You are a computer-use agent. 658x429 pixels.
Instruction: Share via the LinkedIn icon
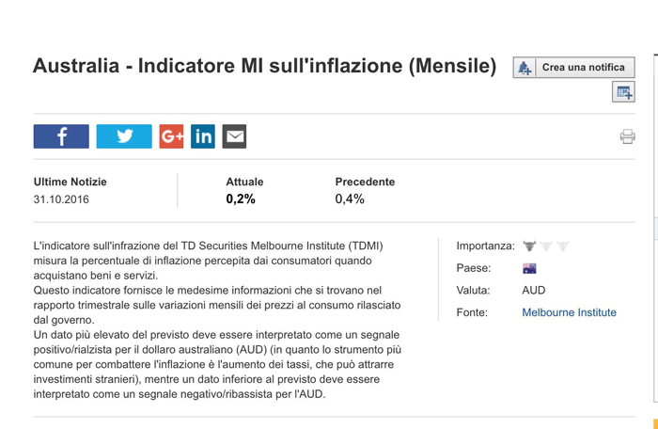coord(203,136)
